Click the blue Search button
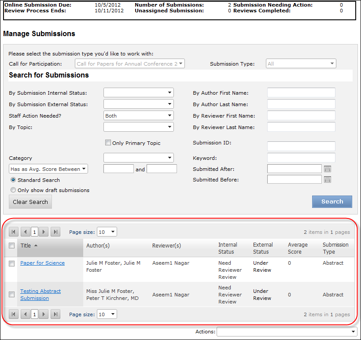Viewport: 361px width, 340px height. tap(332, 202)
